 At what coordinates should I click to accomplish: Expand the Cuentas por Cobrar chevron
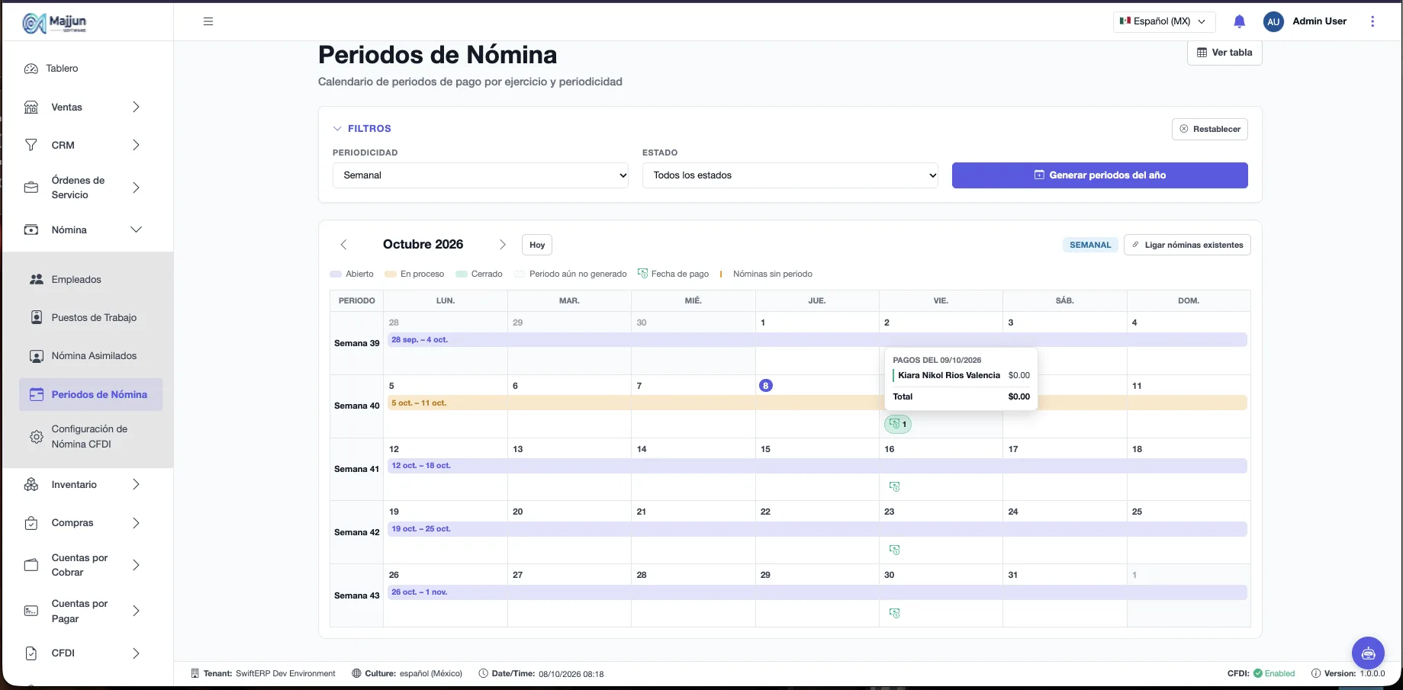[x=136, y=565]
